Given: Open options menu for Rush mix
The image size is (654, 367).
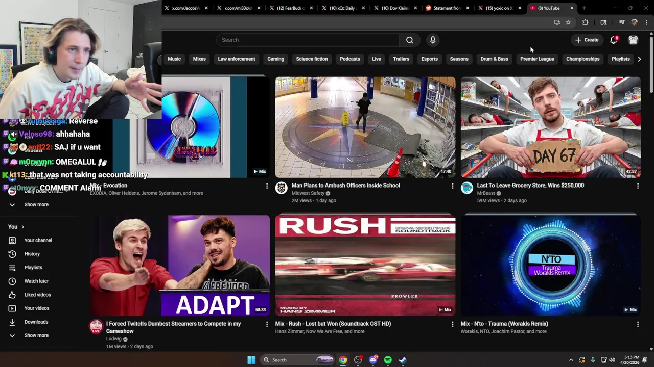Looking at the screenshot, I should point(452,324).
